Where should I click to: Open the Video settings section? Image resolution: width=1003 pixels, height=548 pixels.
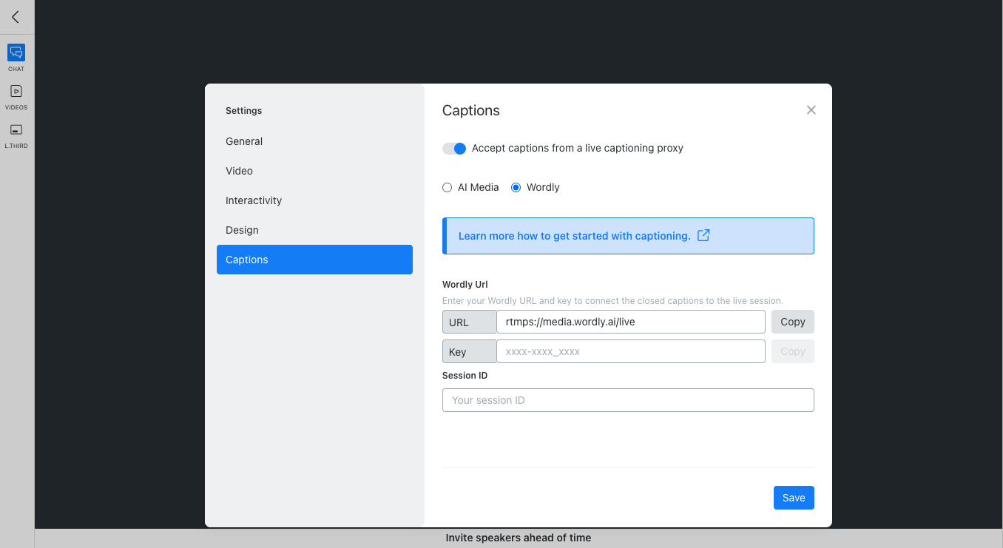239,171
